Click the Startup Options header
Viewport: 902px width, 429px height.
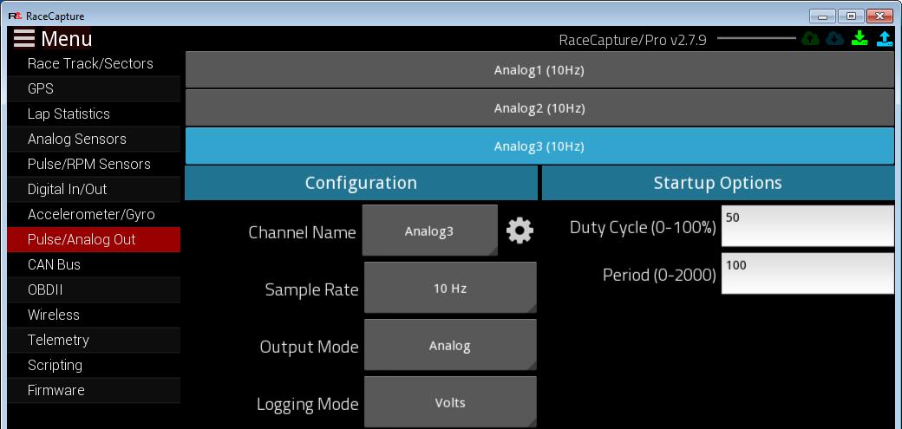[x=718, y=183]
